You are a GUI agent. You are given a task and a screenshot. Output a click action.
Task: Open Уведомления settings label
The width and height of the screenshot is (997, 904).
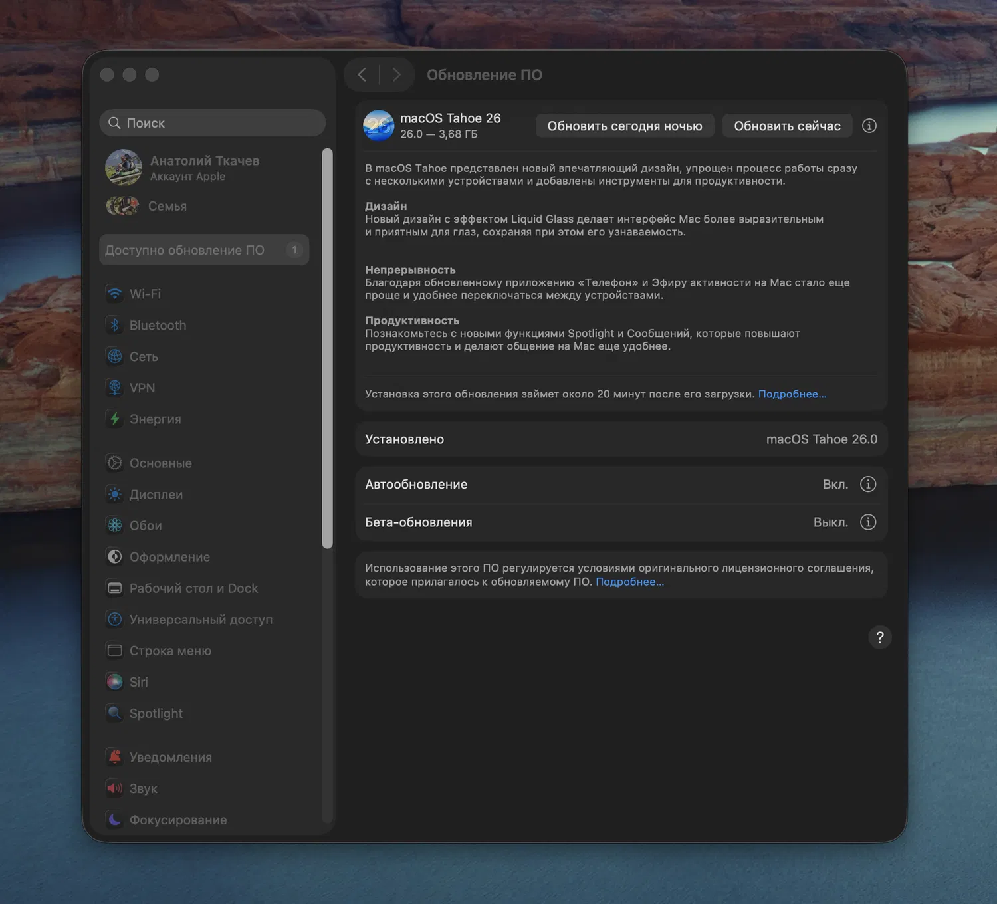[171, 756]
